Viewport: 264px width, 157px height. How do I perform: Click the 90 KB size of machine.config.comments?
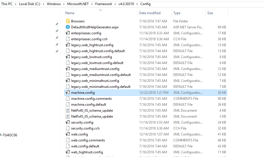pos(222,99)
